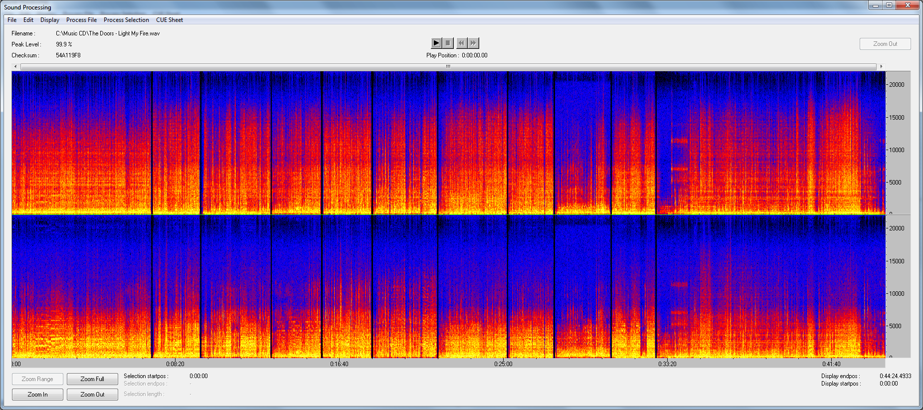Image resolution: width=923 pixels, height=410 pixels.
Task: Click the horizontal scrollbar thumb above the spectrogram
Action: [448, 66]
